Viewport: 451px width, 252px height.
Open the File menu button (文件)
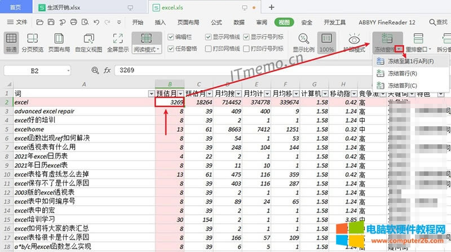click(17, 23)
